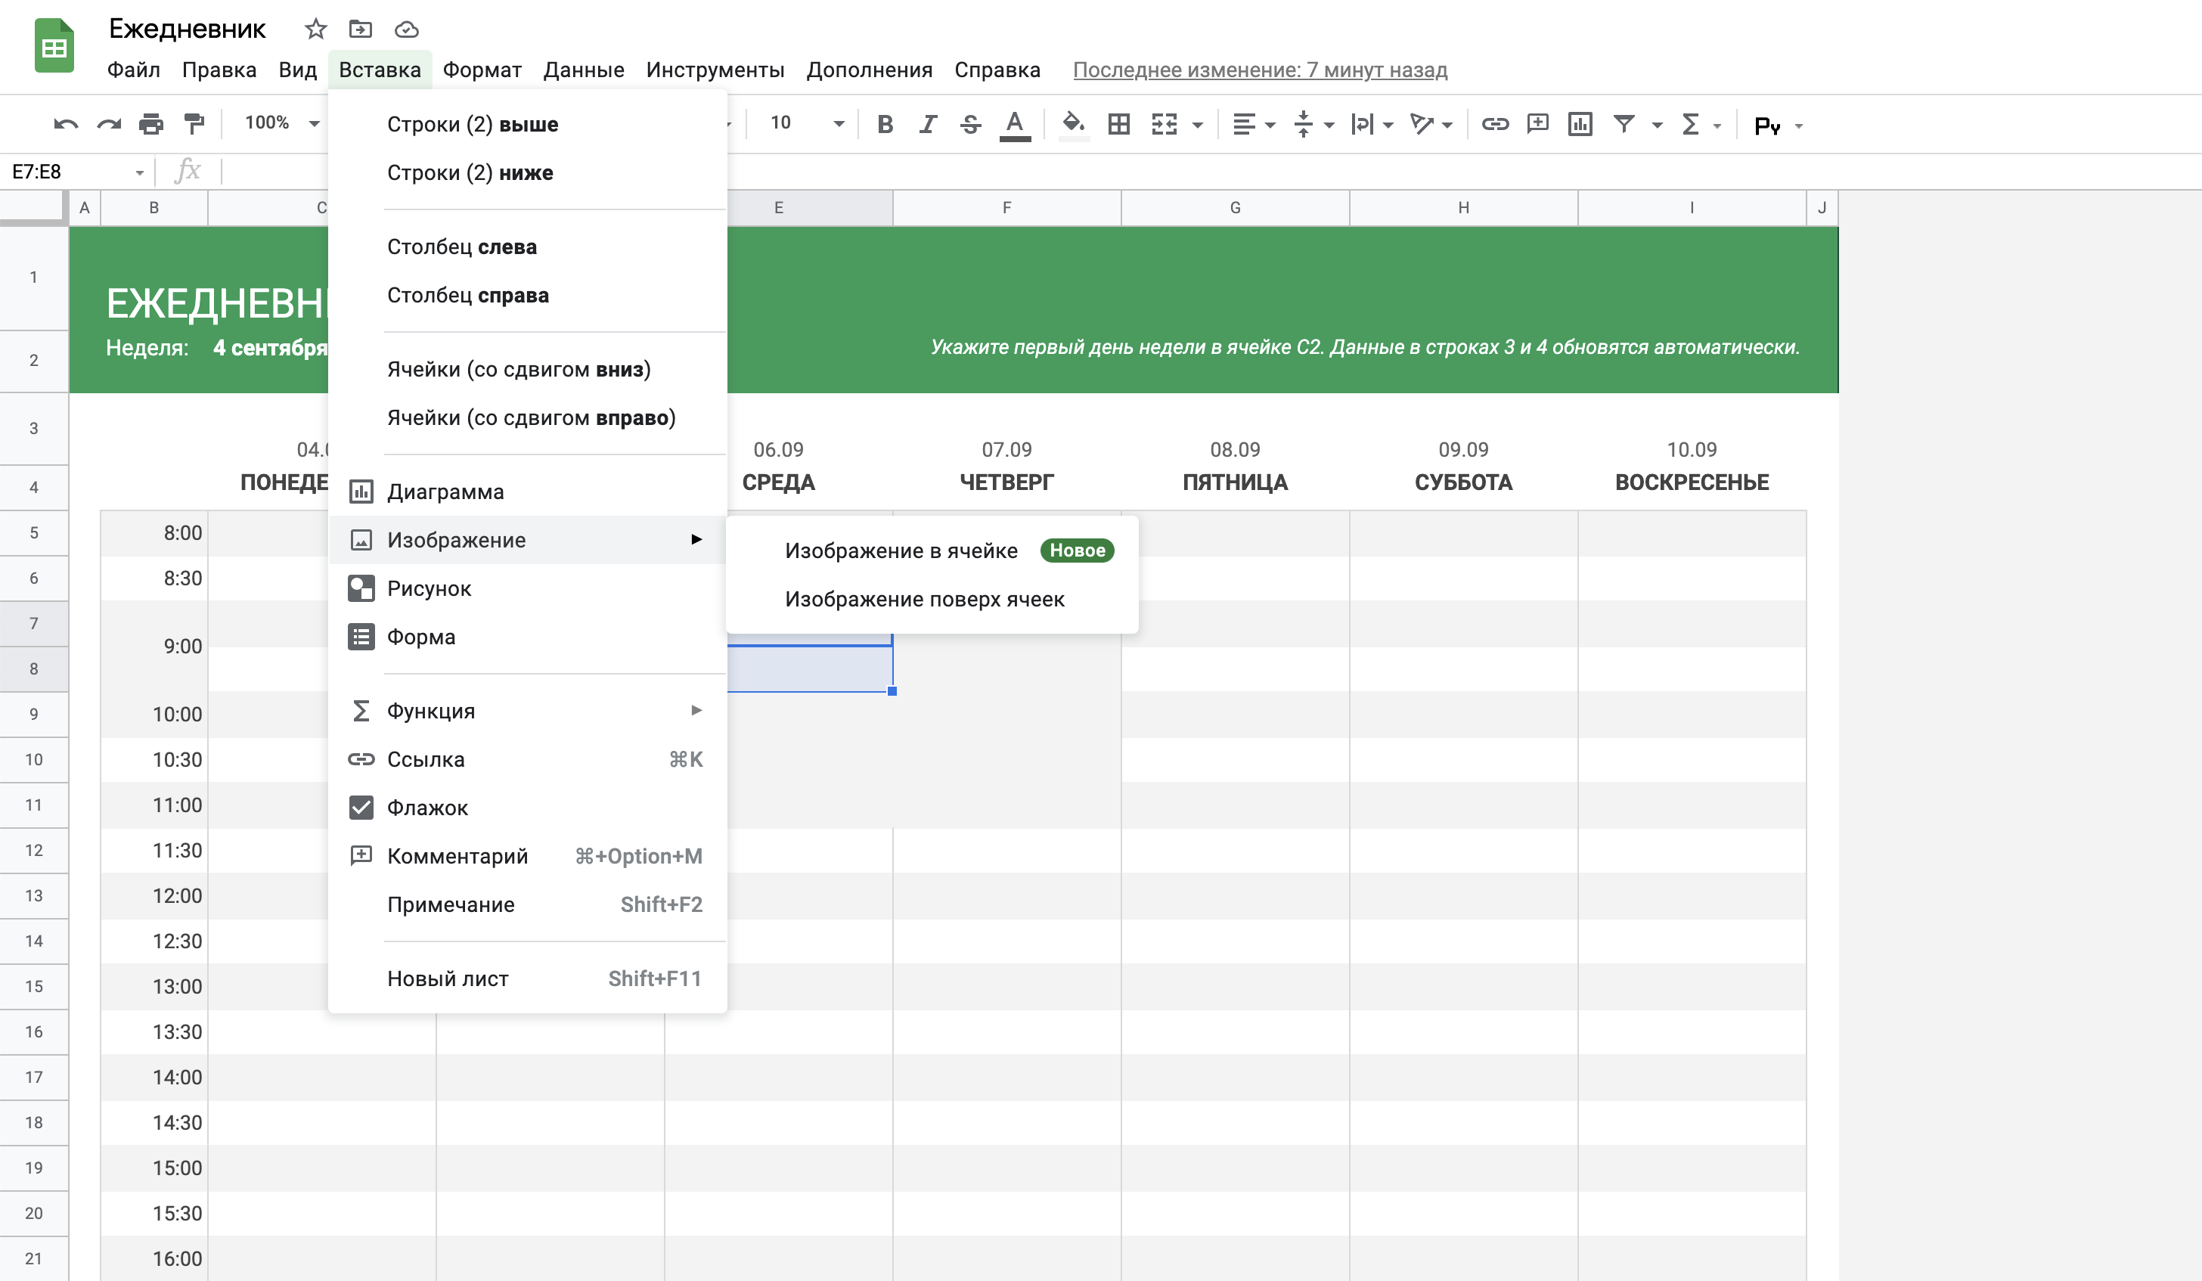This screenshot has height=1281, width=2202.
Task: Click the cloud save status icon
Action: point(406,29)
